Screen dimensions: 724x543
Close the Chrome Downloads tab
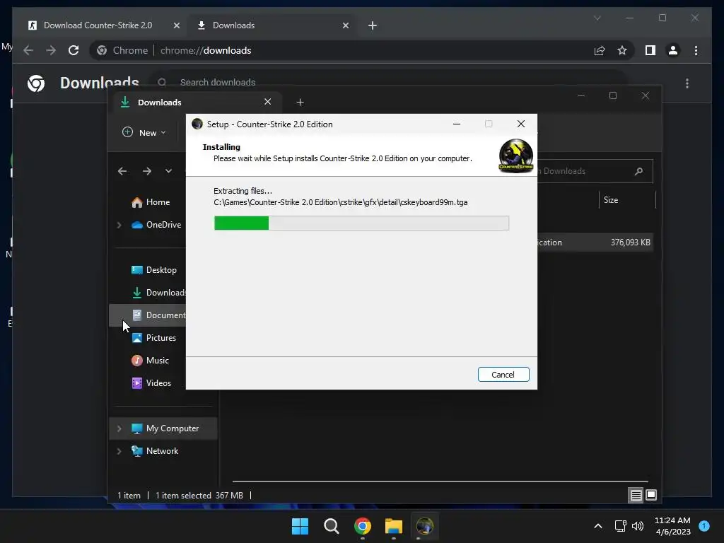345,25
